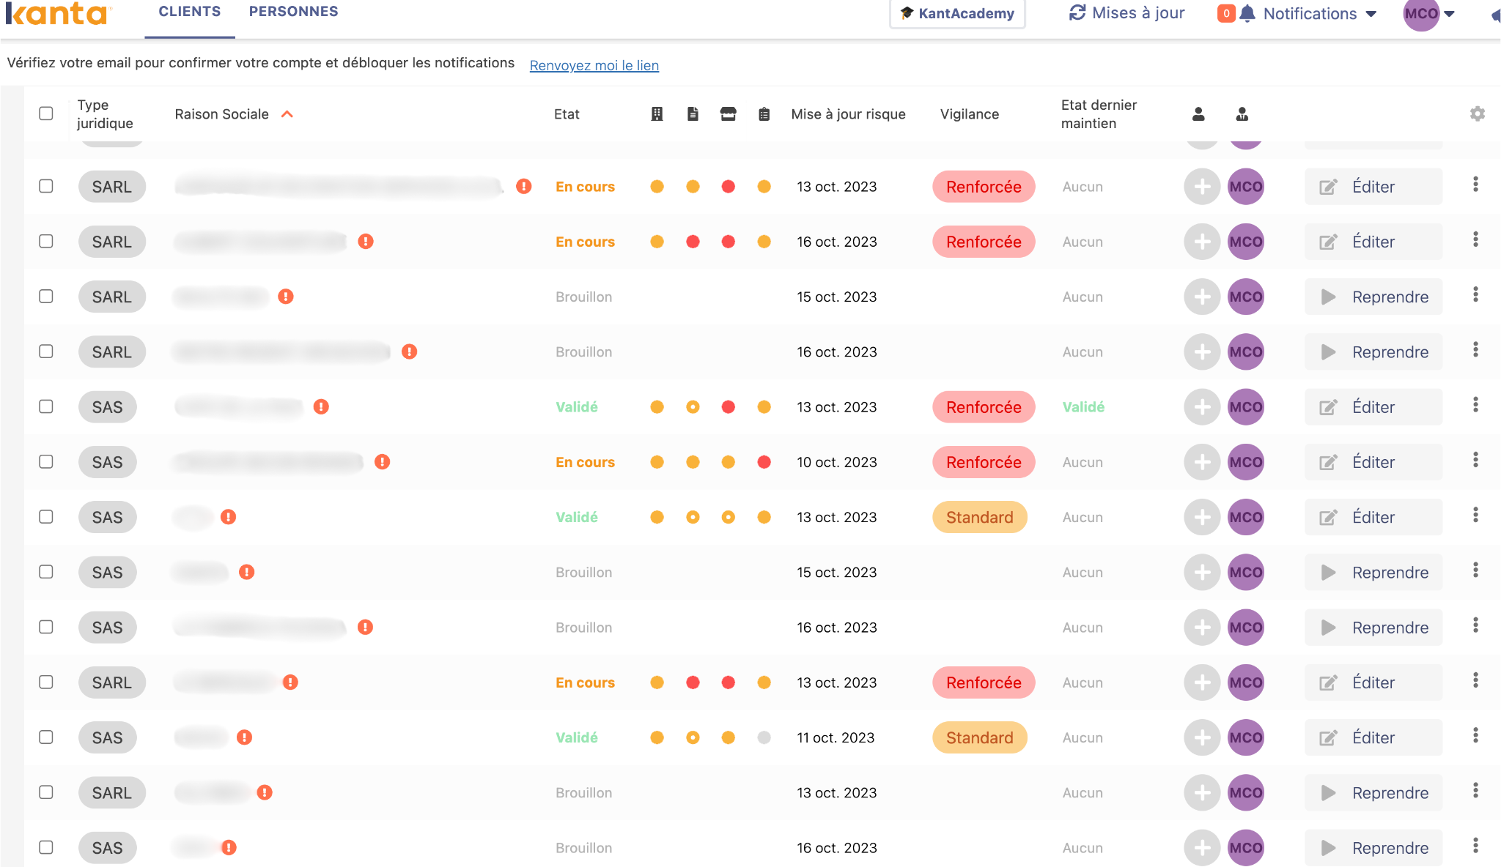Click the document icon column header
Screen dimensions: 1501x867
pos(693,114)
